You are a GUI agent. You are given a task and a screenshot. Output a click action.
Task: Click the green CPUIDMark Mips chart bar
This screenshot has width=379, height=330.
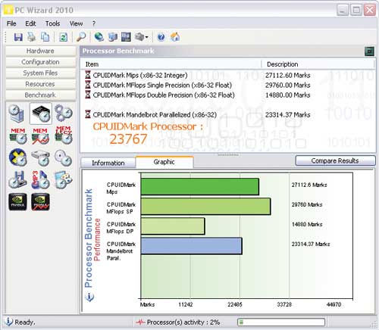200,187
